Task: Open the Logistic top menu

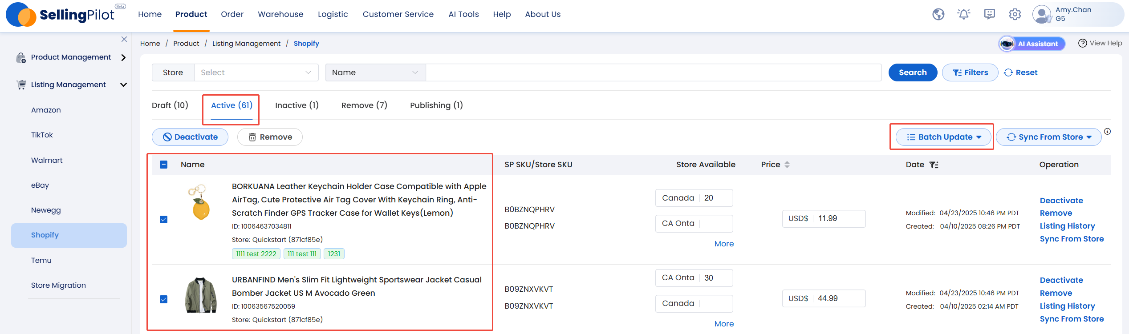Action: (x=333, y=14)
